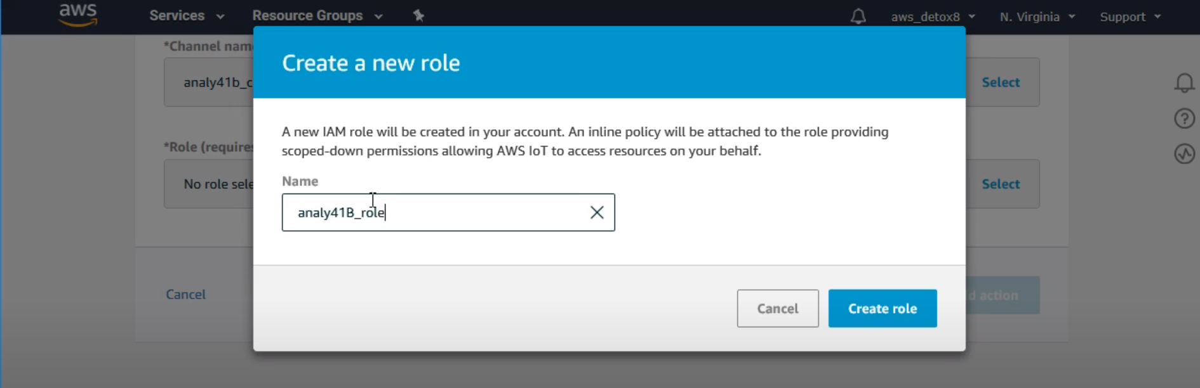Screen dimensions: 1200x388
Task: Click the pin icon beside Resource Groups
Action: tap(418, 16)
